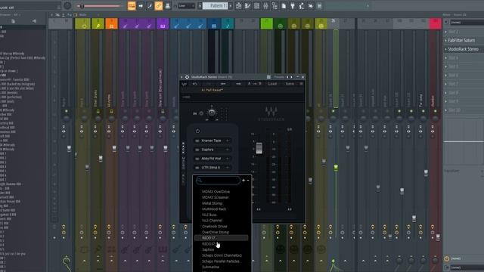Bypass the Kramer Tape plugin slot
Viewport: 484px width, 272px height.
197,141
